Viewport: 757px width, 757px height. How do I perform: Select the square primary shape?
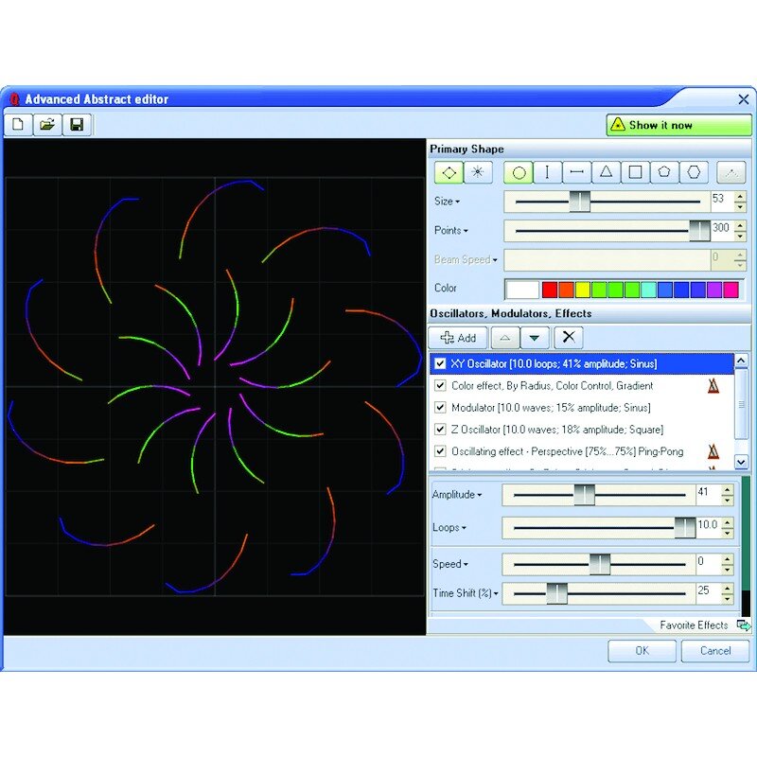(x=635, y=172)
